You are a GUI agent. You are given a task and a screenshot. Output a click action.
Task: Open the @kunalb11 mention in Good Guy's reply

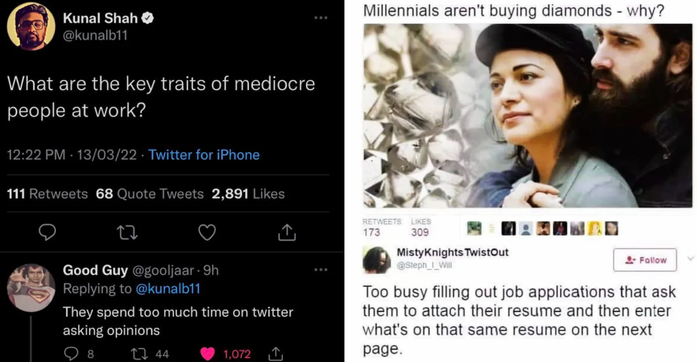point(167,288)
